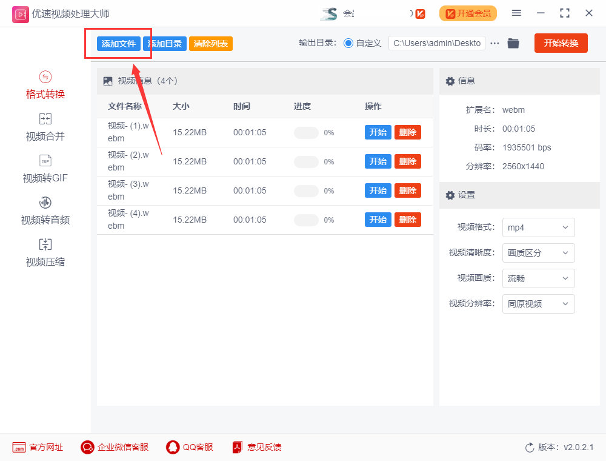The image size is (606, 461).
Task: Select the 视频压缩 sidebar tool
Action: click(x=44, y=253)
